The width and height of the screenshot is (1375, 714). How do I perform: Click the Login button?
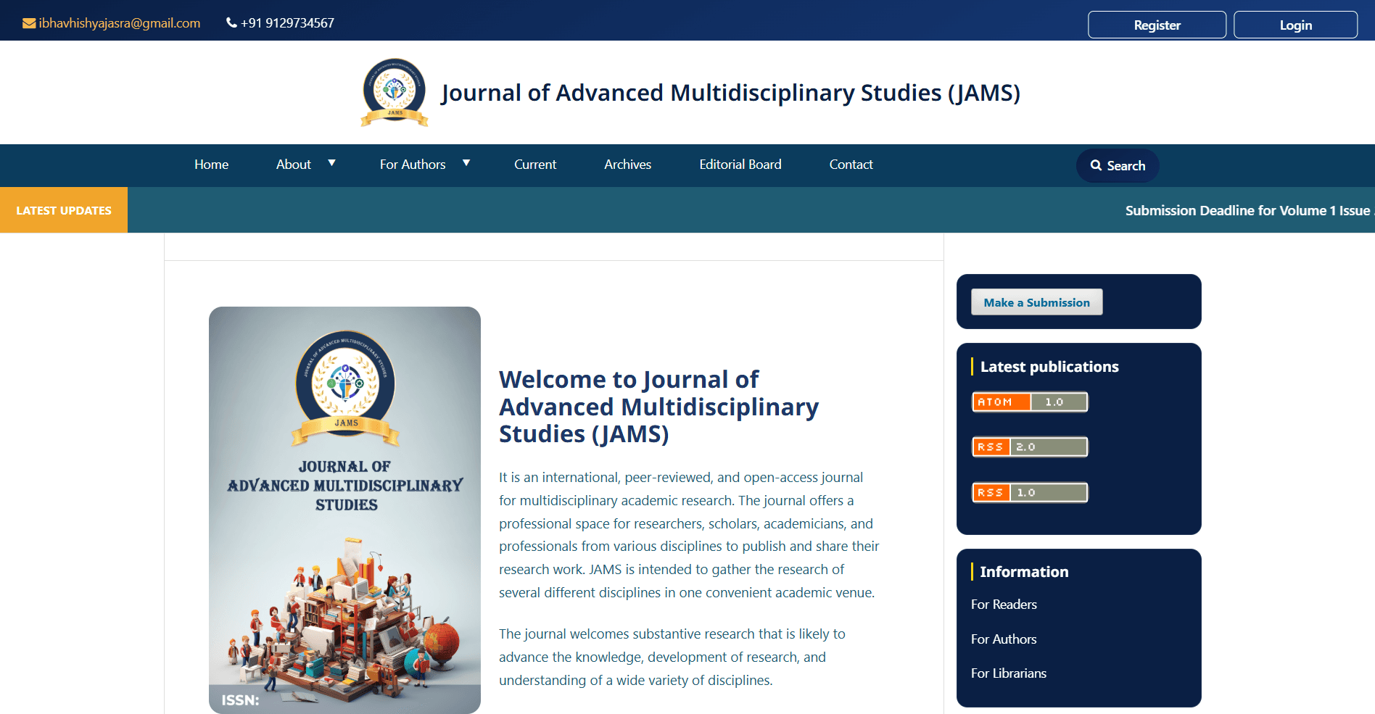1295,25
